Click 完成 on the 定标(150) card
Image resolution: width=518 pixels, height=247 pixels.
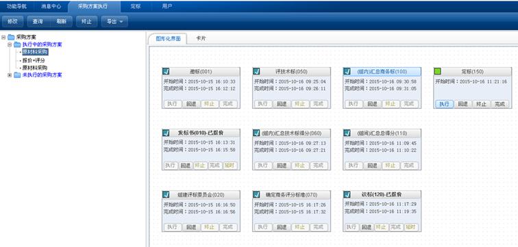tap(500, 104)
